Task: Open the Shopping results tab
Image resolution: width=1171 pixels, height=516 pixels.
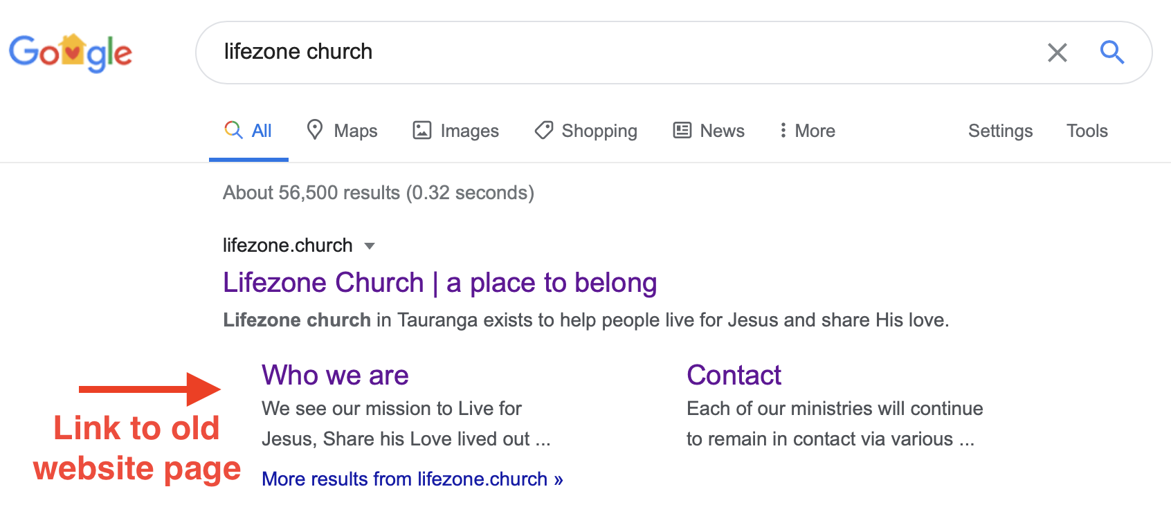Action: 585,131
